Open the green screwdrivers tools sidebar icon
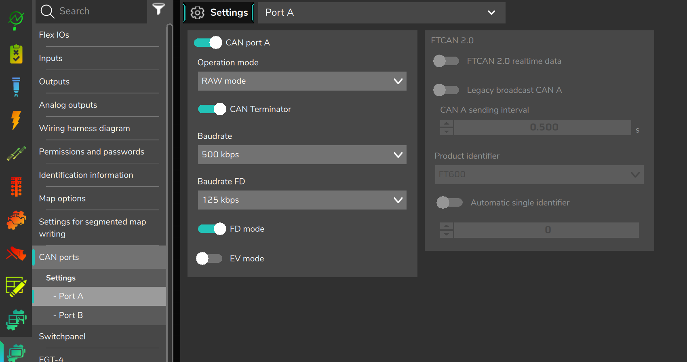This screenshot has width=687, height=362. point(16,154)
